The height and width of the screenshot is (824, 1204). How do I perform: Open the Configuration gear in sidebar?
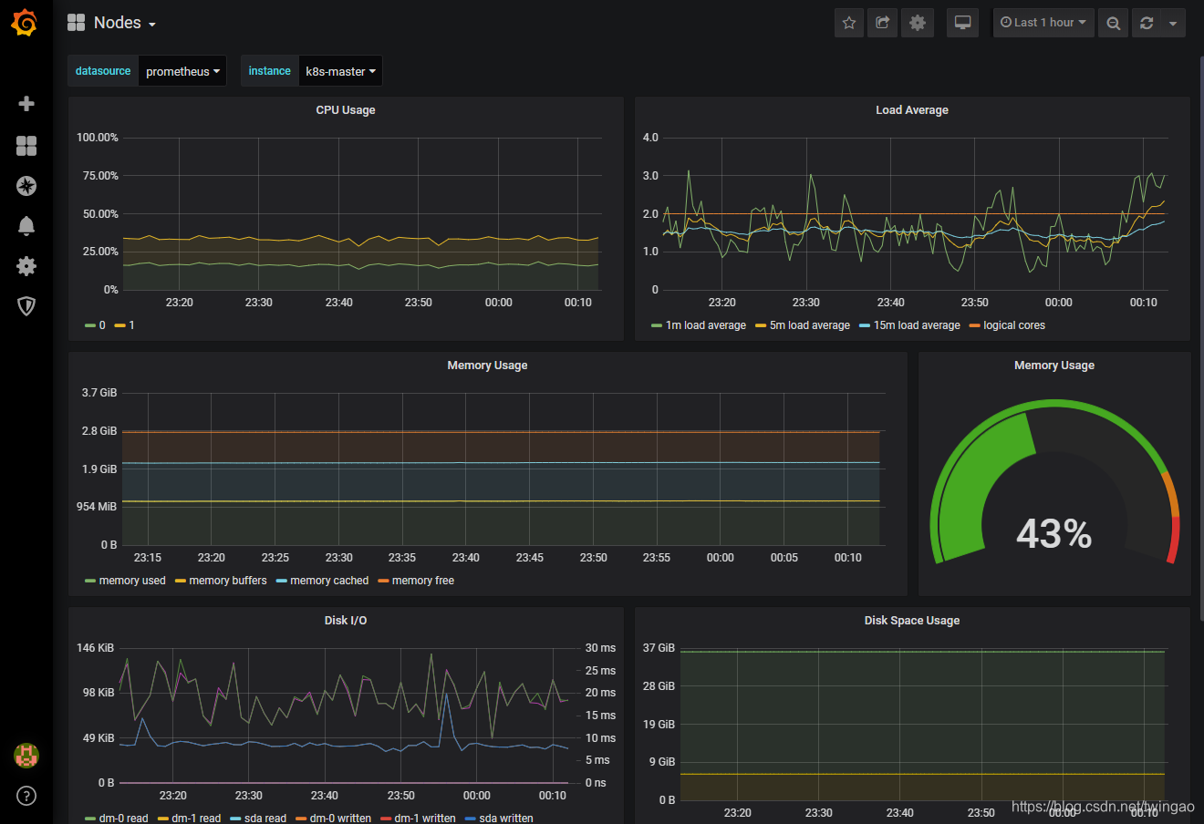click(x=26, y=266)
